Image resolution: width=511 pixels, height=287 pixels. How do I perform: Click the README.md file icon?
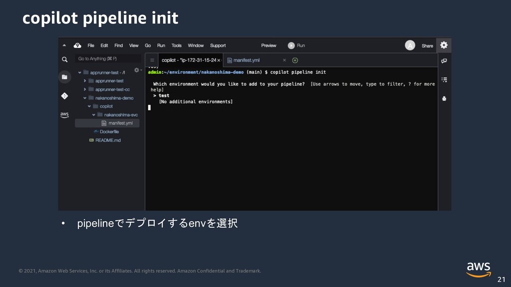pyautogui.click(x=92, y=140)
